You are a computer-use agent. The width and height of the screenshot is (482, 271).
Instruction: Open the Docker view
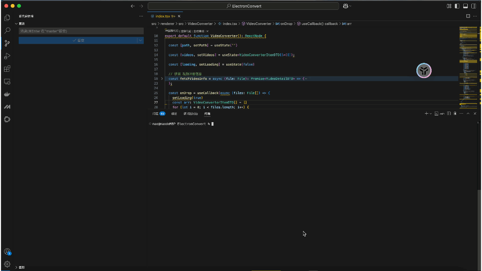[x=7, y=94]
